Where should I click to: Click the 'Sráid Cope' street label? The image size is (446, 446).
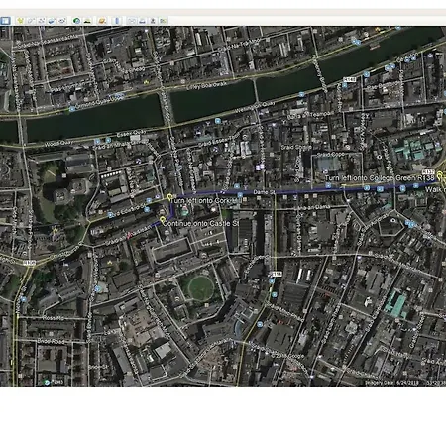click(x=331, y=155)
